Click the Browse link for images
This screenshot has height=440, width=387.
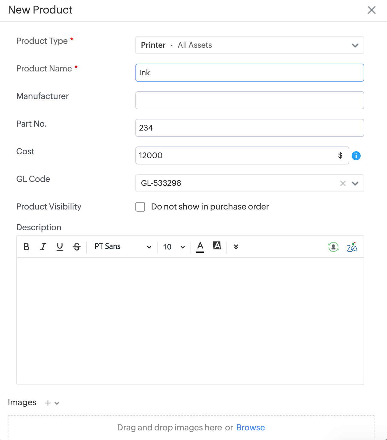click(250, 427)
